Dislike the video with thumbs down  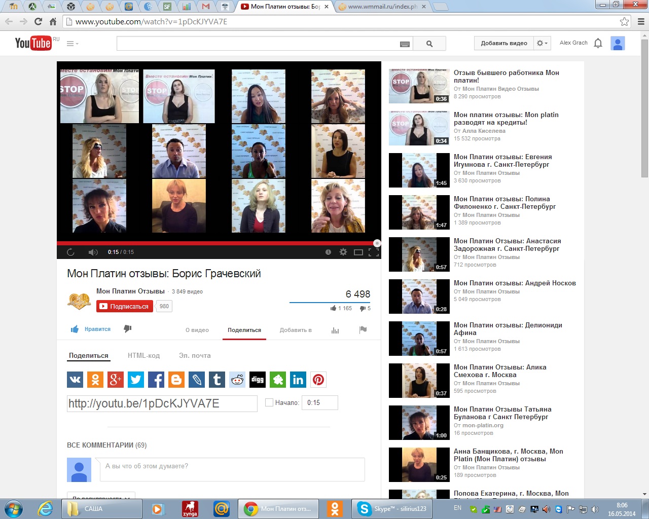(128, 329)
